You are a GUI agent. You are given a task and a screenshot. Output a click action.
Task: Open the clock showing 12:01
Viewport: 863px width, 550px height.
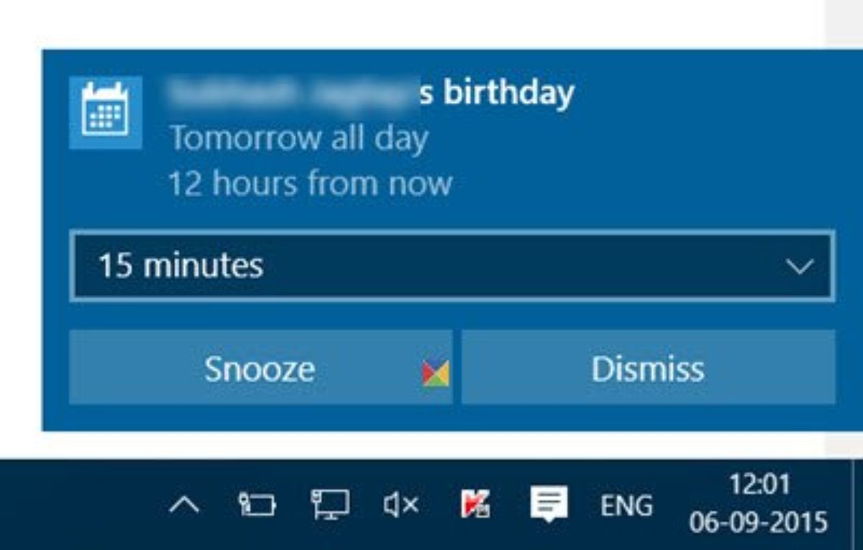[759, 485]
